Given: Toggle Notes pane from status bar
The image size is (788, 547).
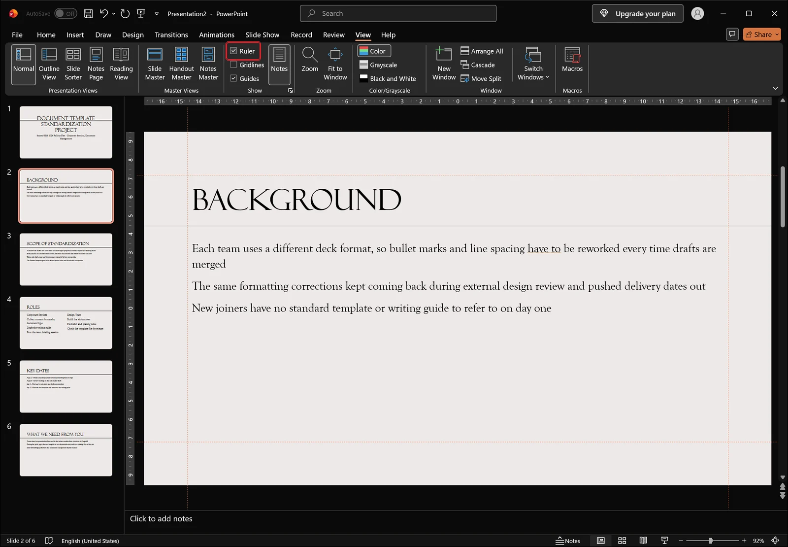Looking at the screenshot, I should [567, 541].
